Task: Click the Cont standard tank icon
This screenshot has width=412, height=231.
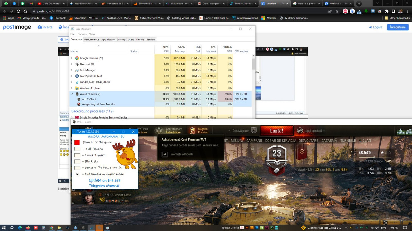Action: point(159,130)
